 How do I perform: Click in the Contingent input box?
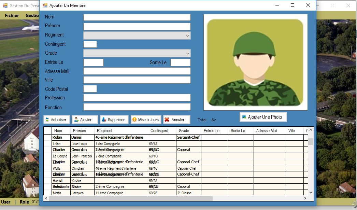click(x=90, y=44)
